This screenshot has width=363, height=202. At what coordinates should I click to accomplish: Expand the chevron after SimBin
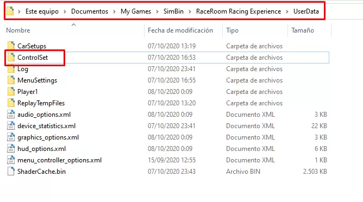click(x=190, y=11)
